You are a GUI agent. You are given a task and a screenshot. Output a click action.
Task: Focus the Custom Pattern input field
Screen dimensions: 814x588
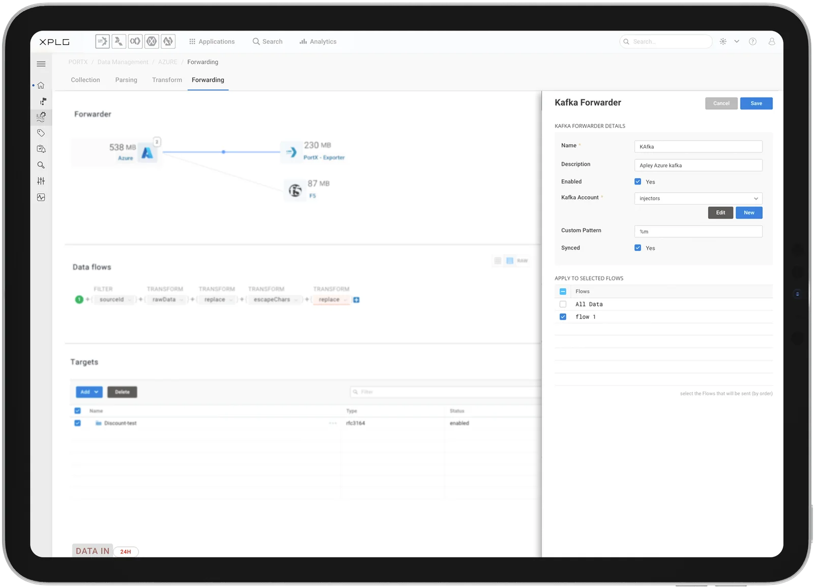[x=698, y=231]
